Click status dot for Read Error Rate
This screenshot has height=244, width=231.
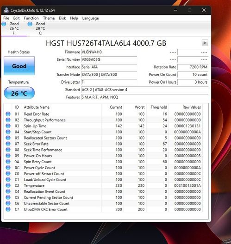[8, 114]
